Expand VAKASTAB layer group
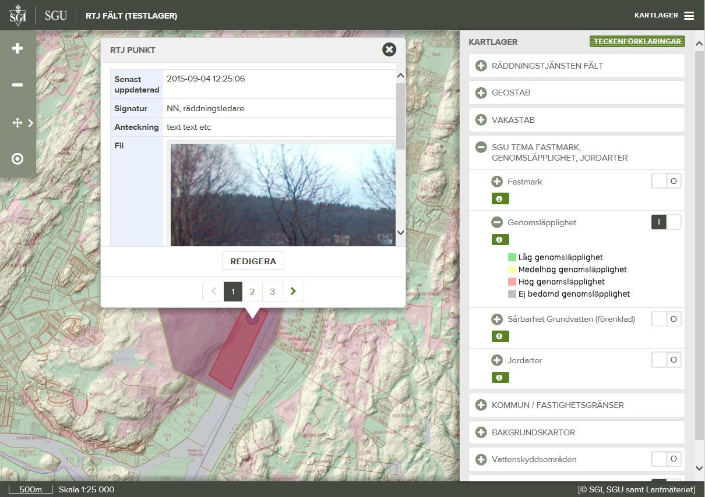This screenshot has width=705, height=497. point(481,120)
